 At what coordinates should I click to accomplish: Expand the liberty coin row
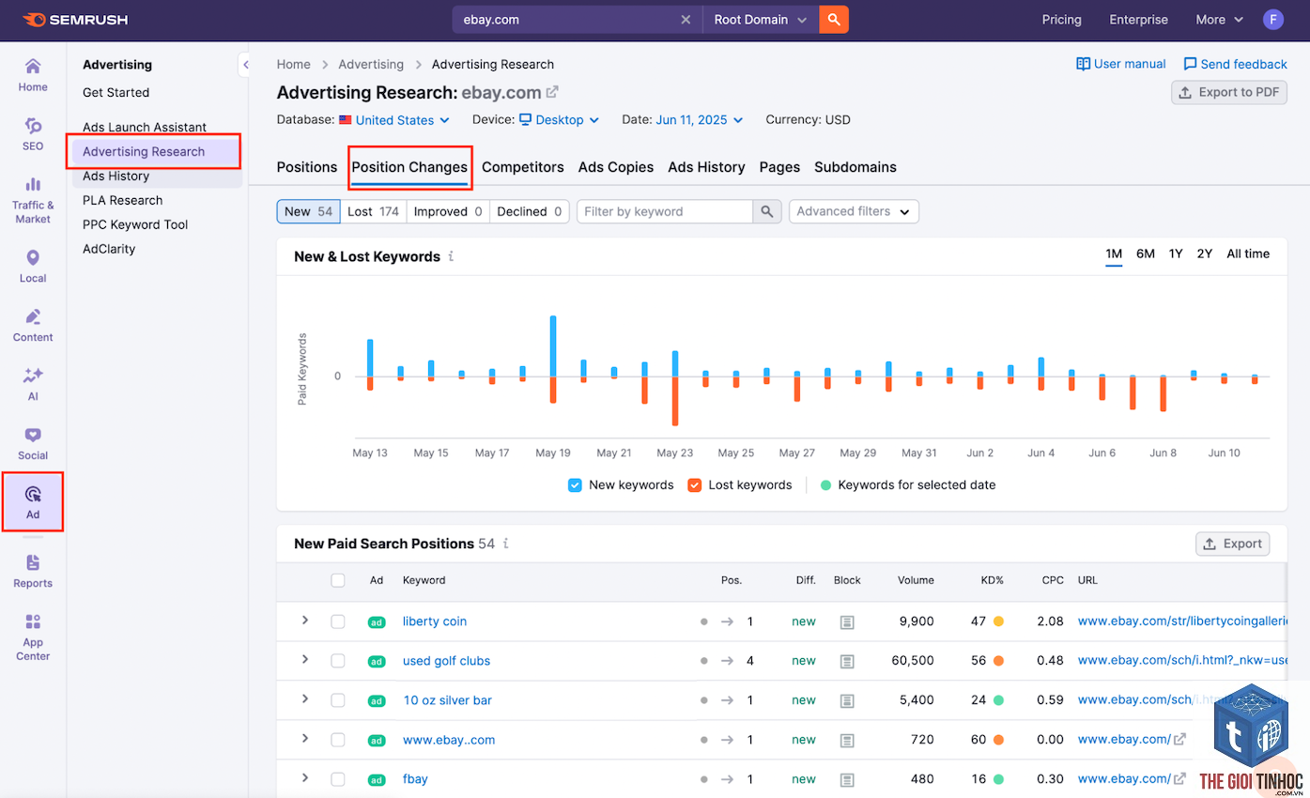click(305, 621)
